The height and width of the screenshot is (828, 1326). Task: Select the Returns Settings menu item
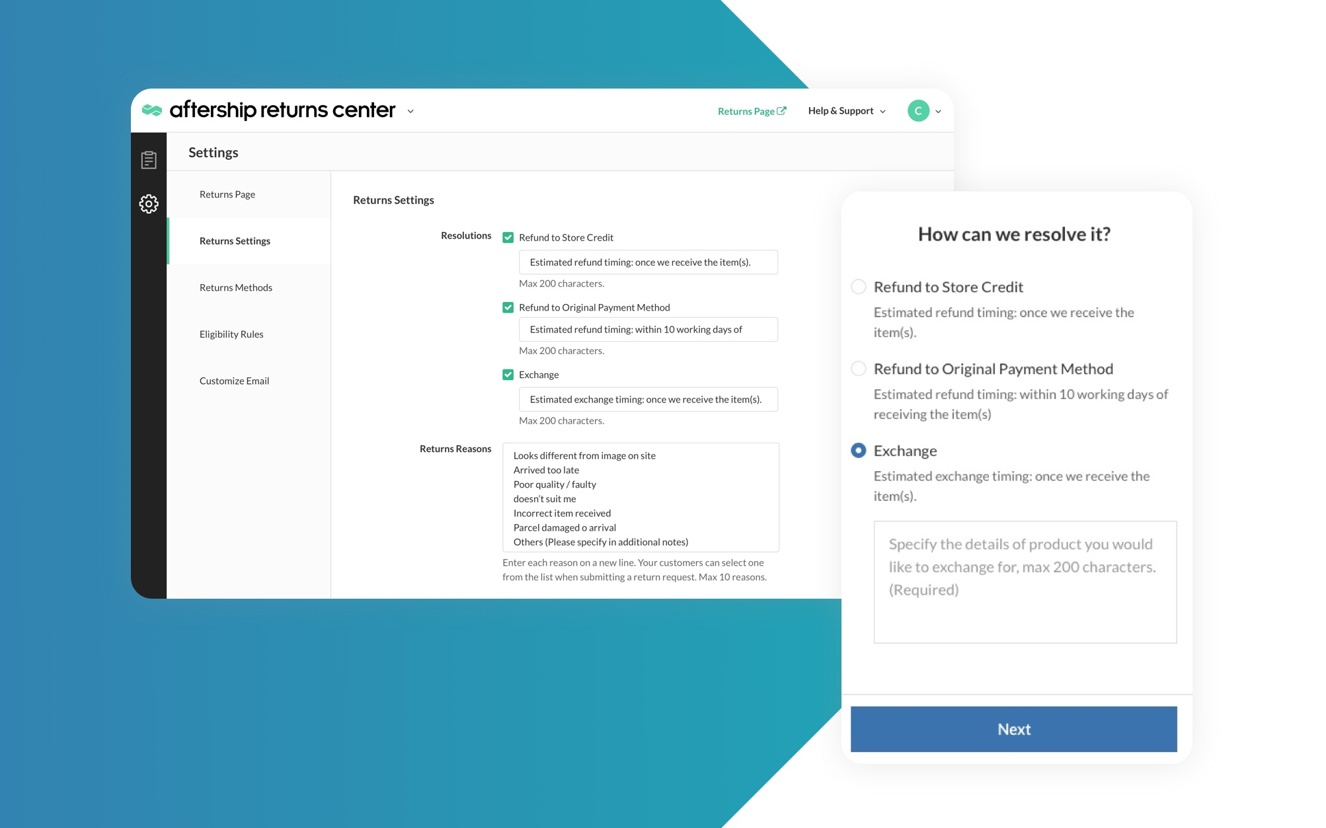pyautogui.click(x=234, y=241)
